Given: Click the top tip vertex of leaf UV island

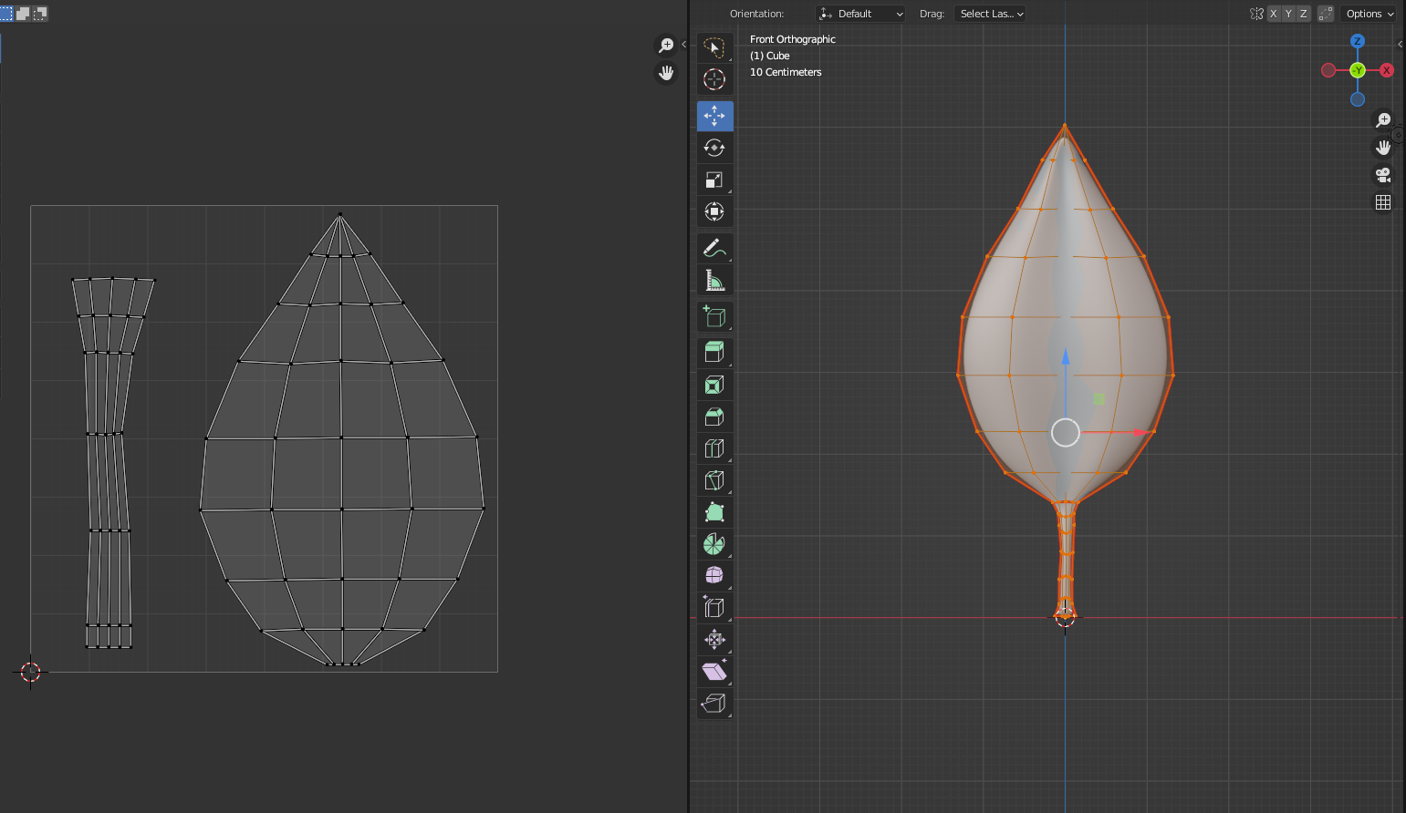Looking at the screenshot, I should tap(340, 215).
